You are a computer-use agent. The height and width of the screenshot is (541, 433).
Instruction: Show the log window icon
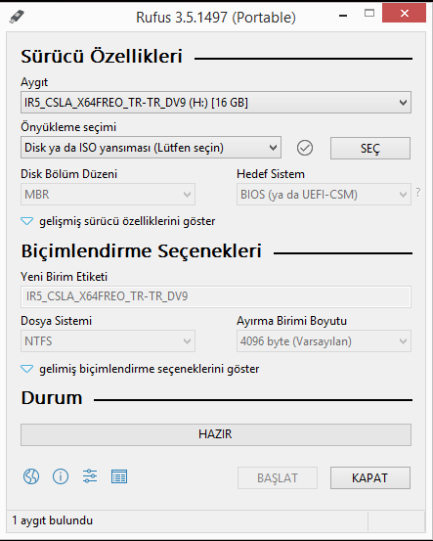[x=119, y=476]
